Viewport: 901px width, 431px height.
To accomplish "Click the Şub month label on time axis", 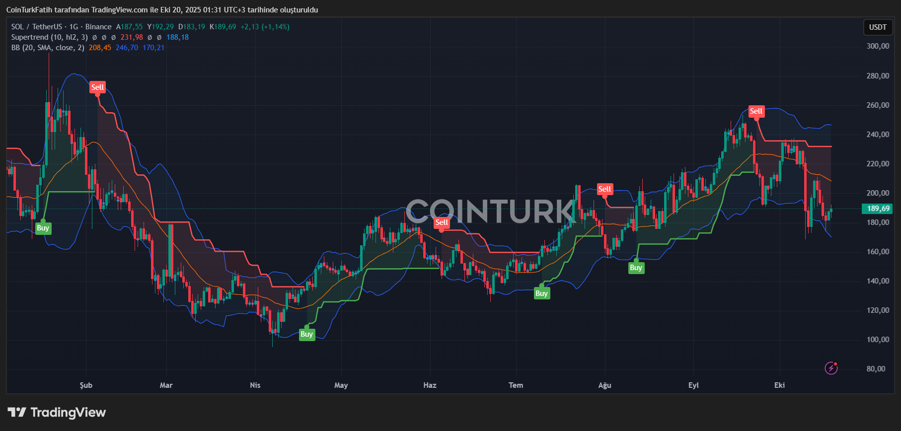I will 86,385.
